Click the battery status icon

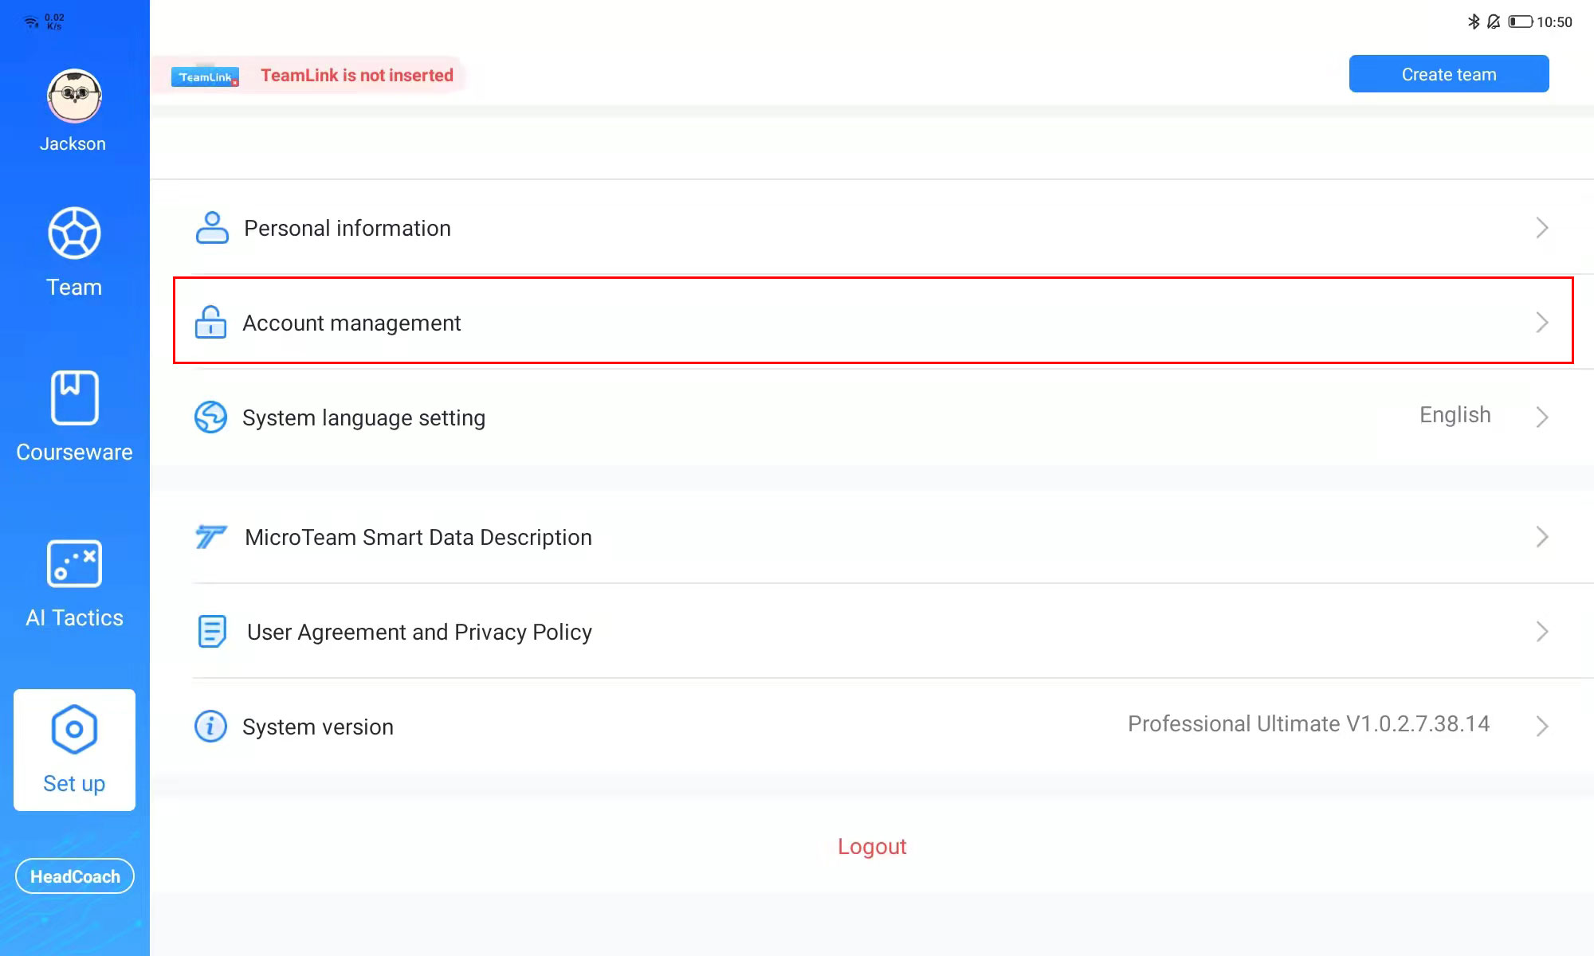(x=1520, y=22)
